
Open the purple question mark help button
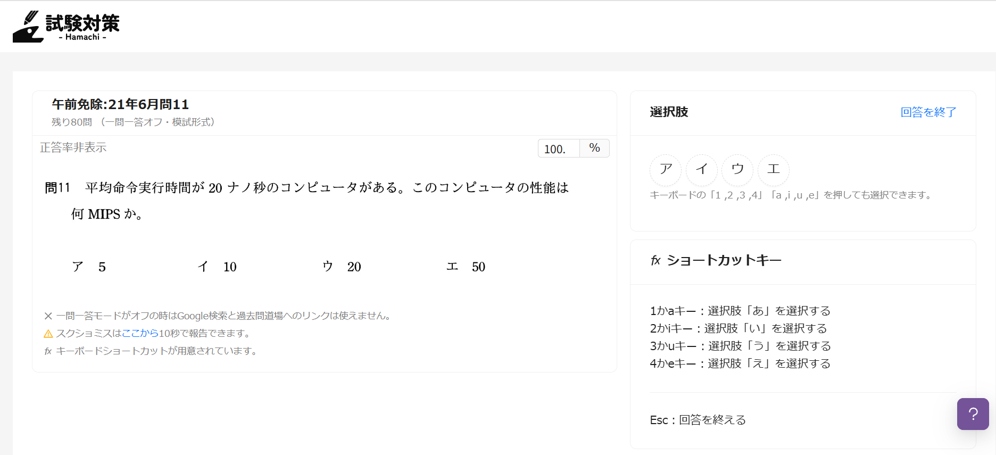(x=973, y=413)
